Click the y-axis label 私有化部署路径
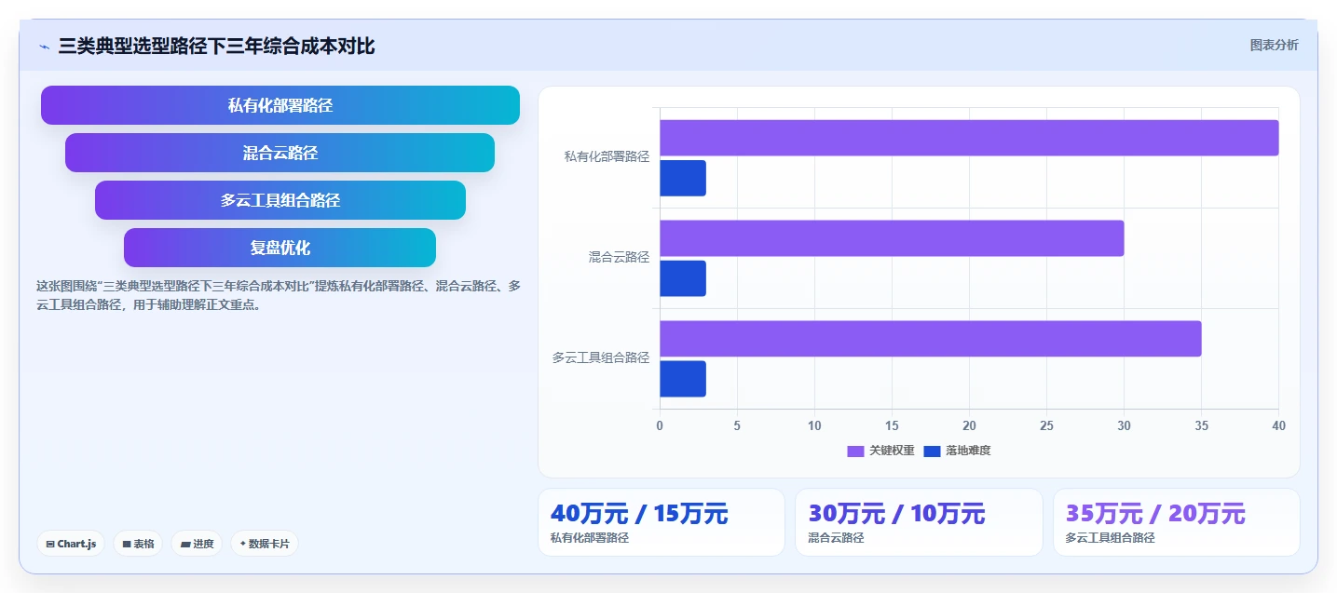1337x593 pixels. pos(607,156)
